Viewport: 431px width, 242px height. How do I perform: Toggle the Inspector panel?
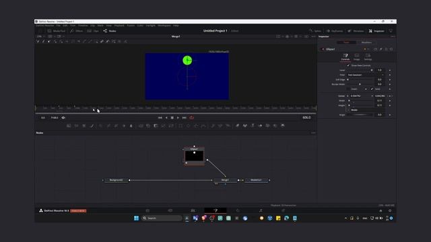(x=376, y=31)
